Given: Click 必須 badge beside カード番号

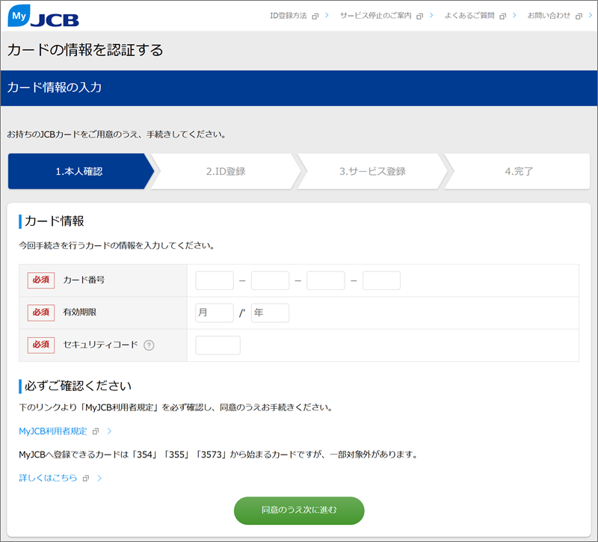Looking at the screenshot, I should tap(41, 280).
